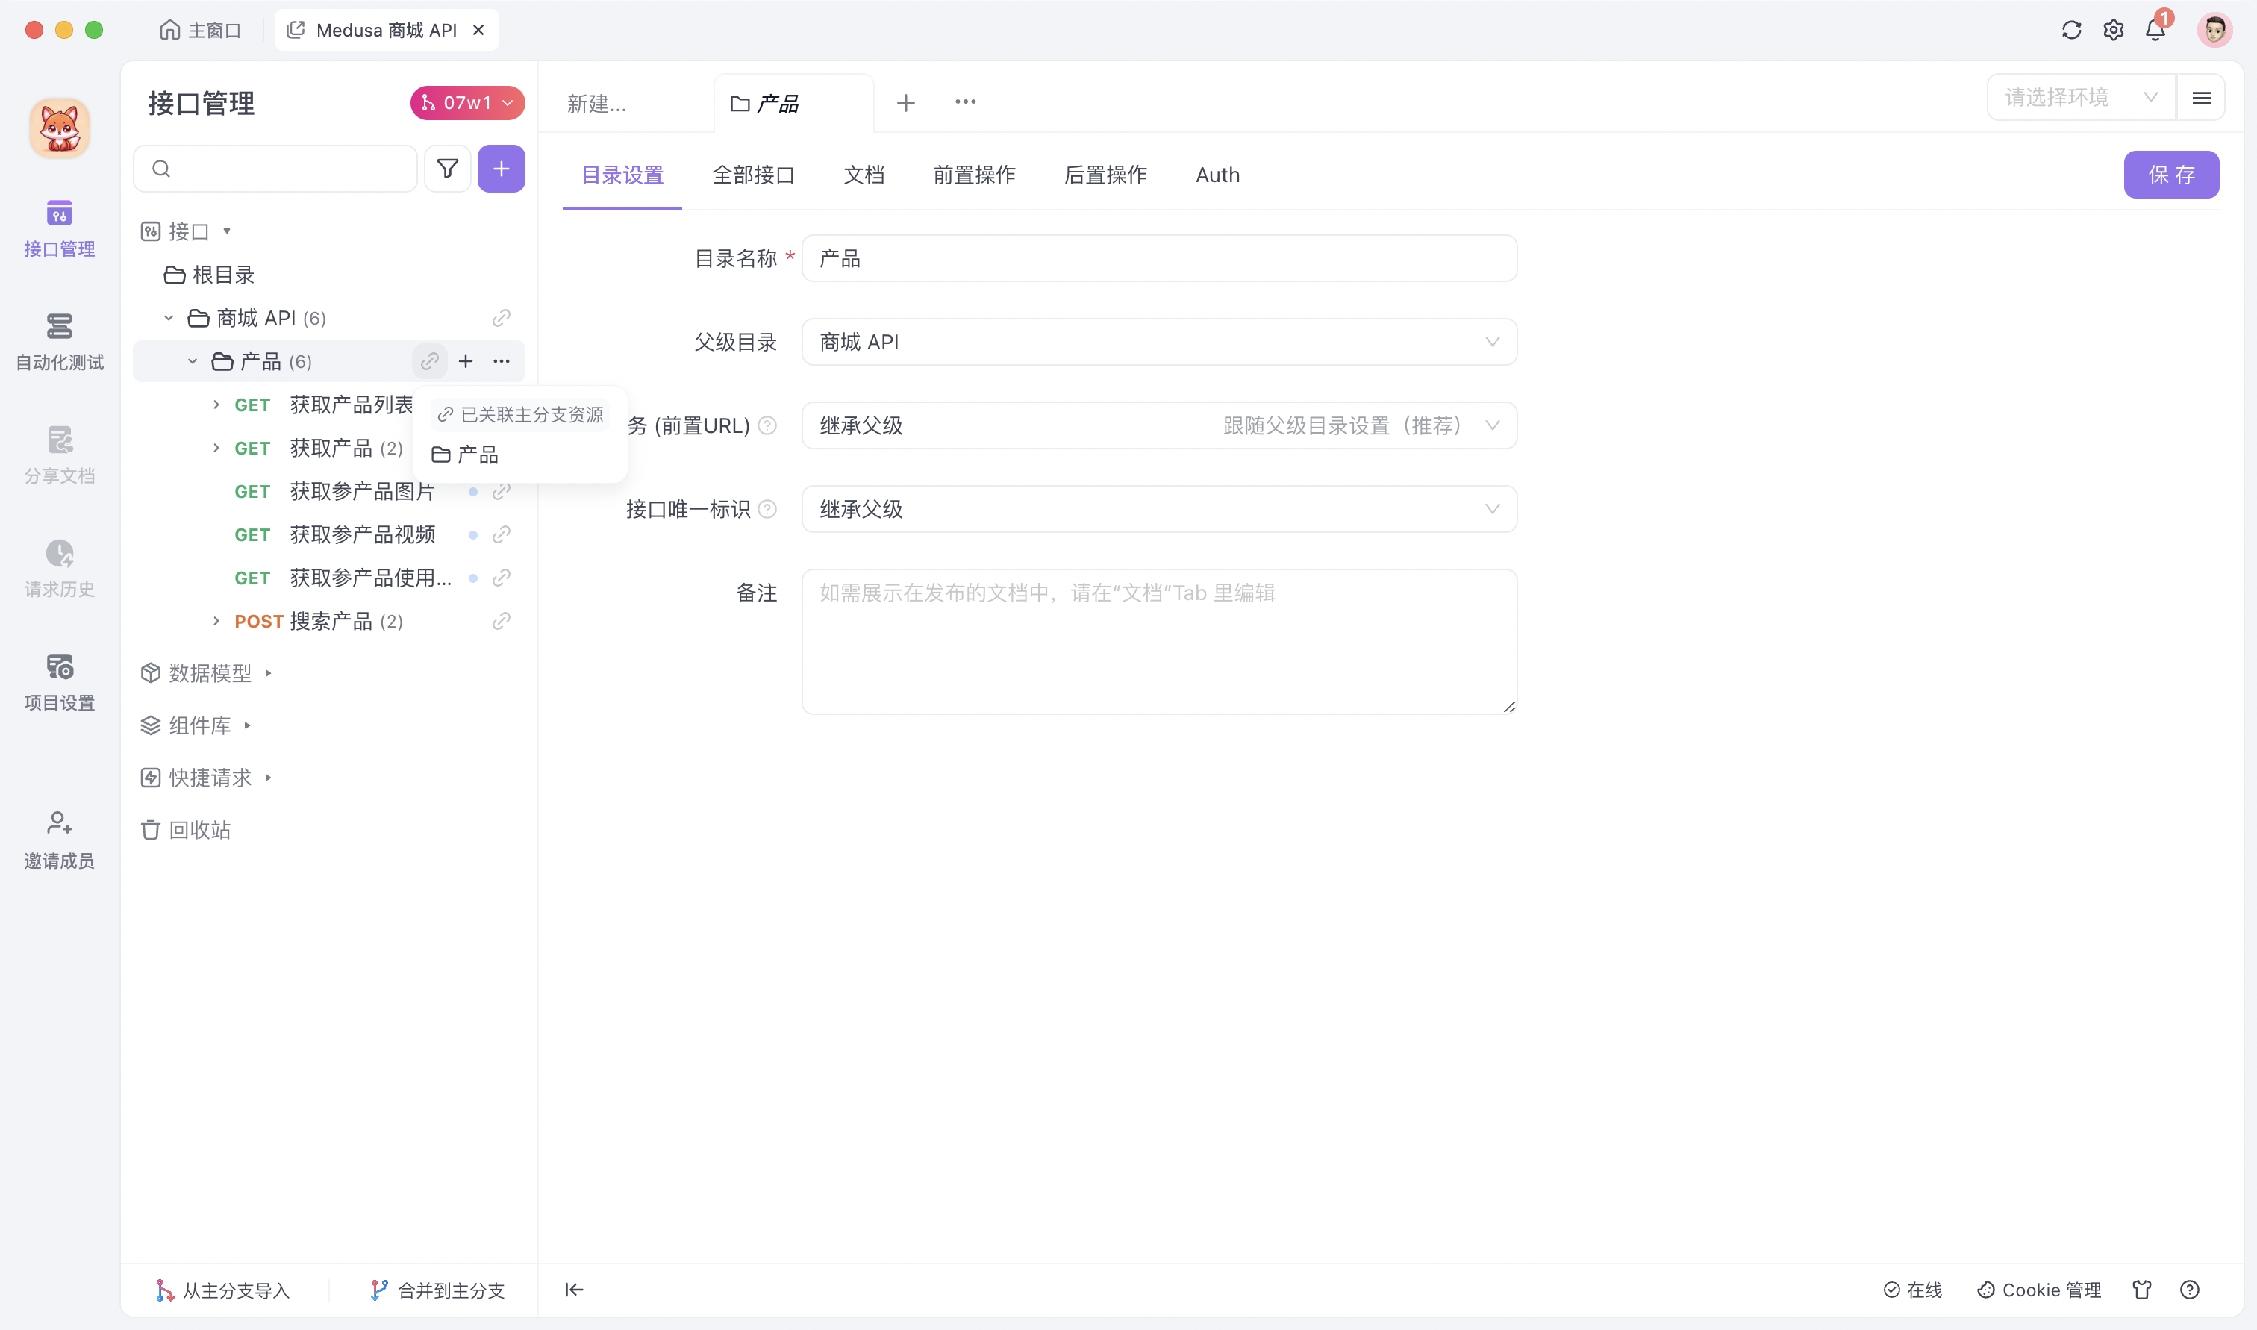This screenshot has width=2257, height=1330.
Task: Click the filter icon in search bar
Action: 448,169
